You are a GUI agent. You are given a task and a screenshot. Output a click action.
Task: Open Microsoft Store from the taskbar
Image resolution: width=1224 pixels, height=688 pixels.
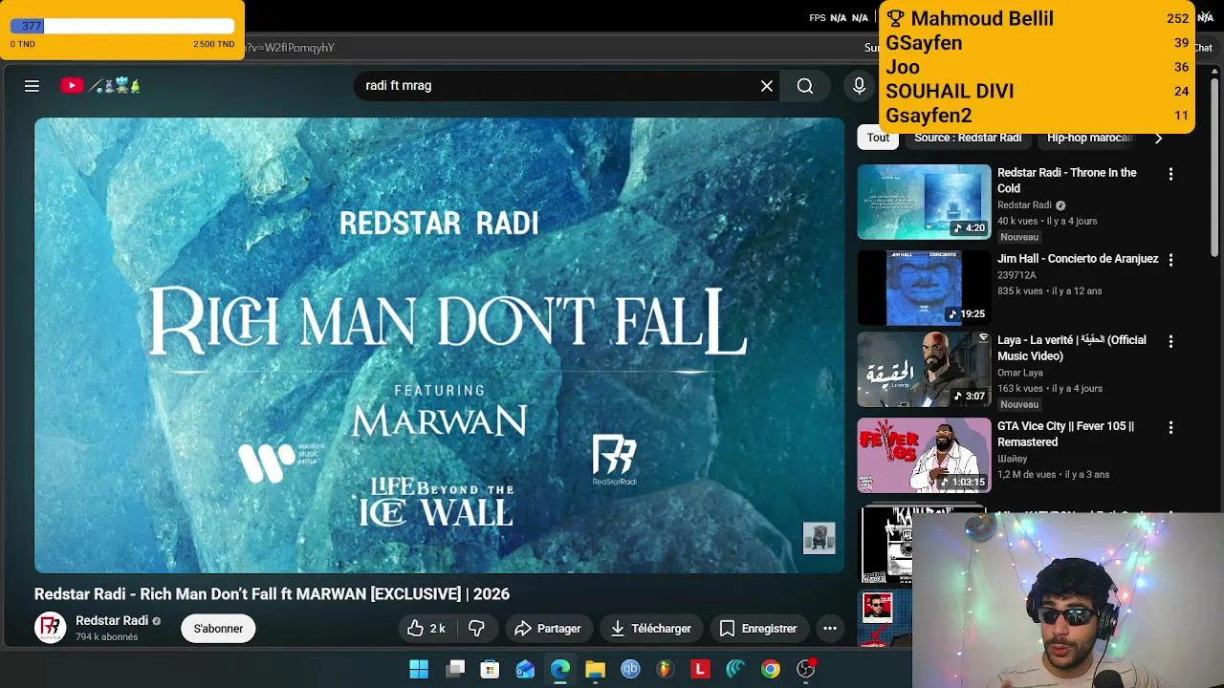pyautogui.click(x=490, y=670)
